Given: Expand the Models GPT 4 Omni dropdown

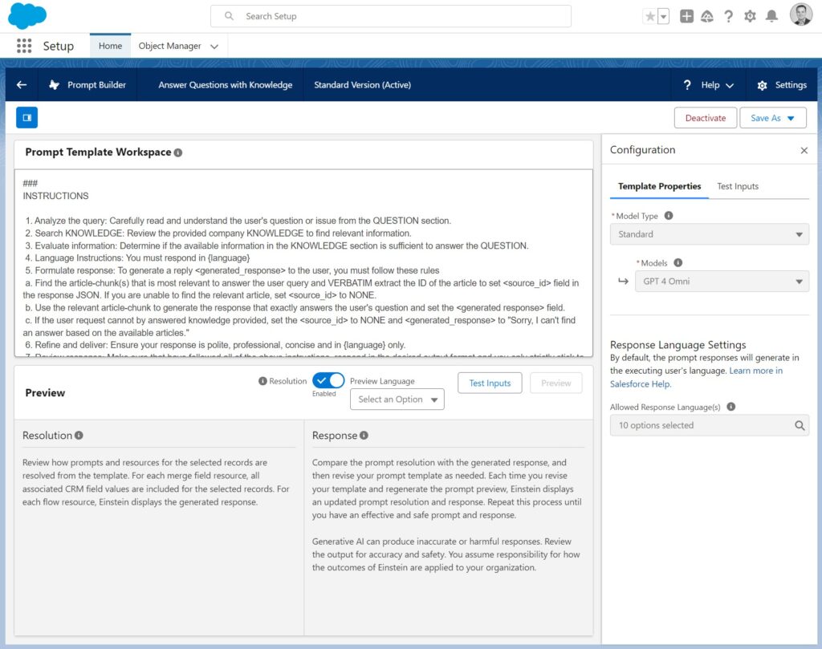Looking at the screenshot, I should coord(722,282).
